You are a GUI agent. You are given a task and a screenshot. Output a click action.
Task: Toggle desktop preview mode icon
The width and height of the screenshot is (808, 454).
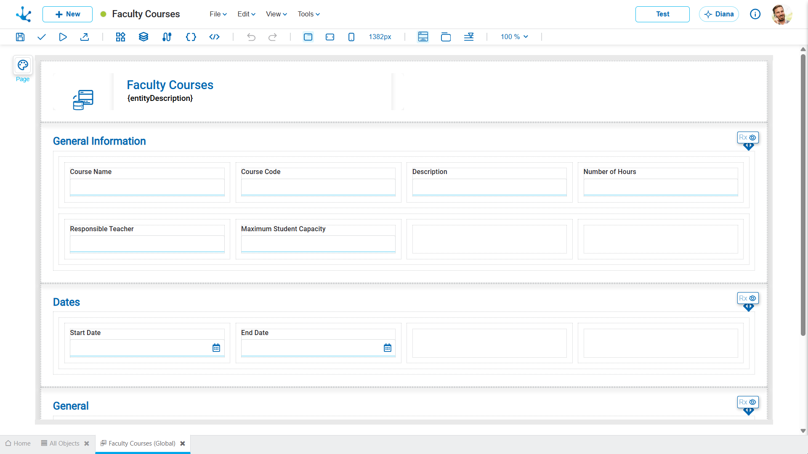point(308,37)
